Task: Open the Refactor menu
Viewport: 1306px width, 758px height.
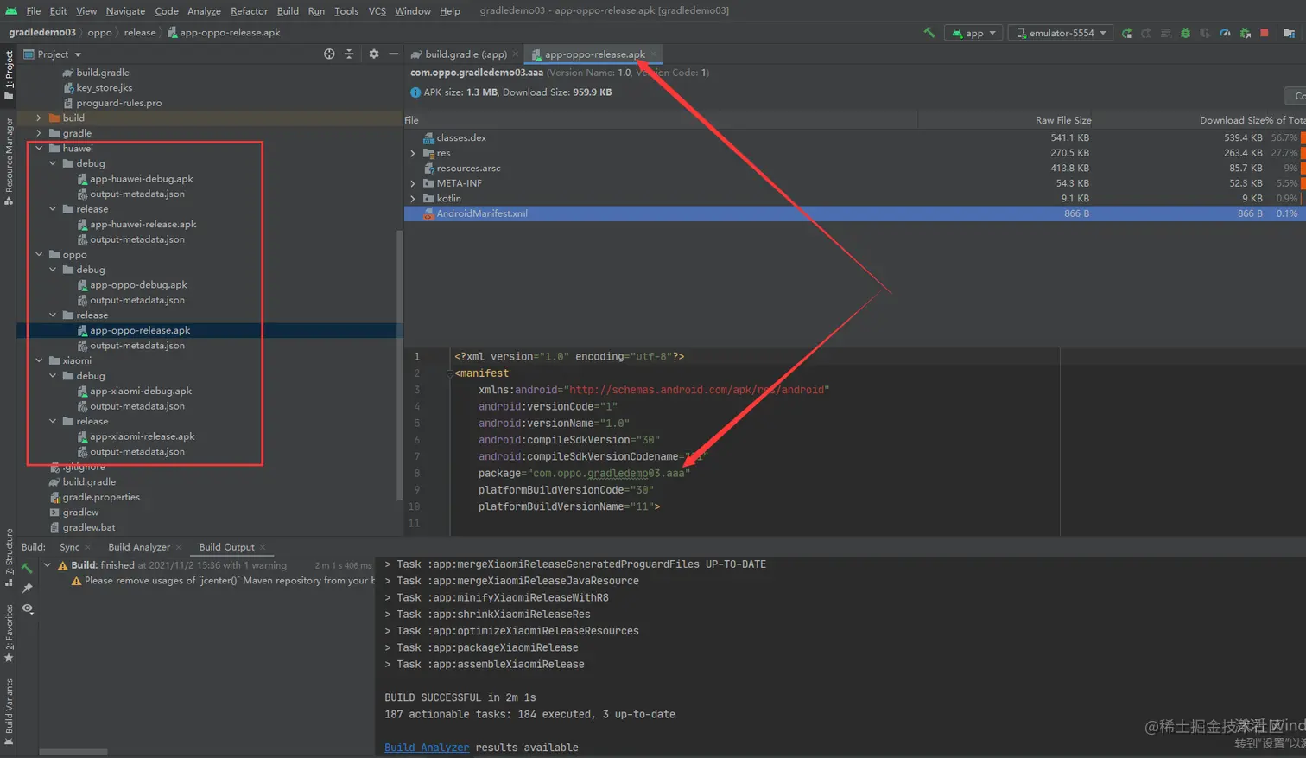Action: coord(249,11)
